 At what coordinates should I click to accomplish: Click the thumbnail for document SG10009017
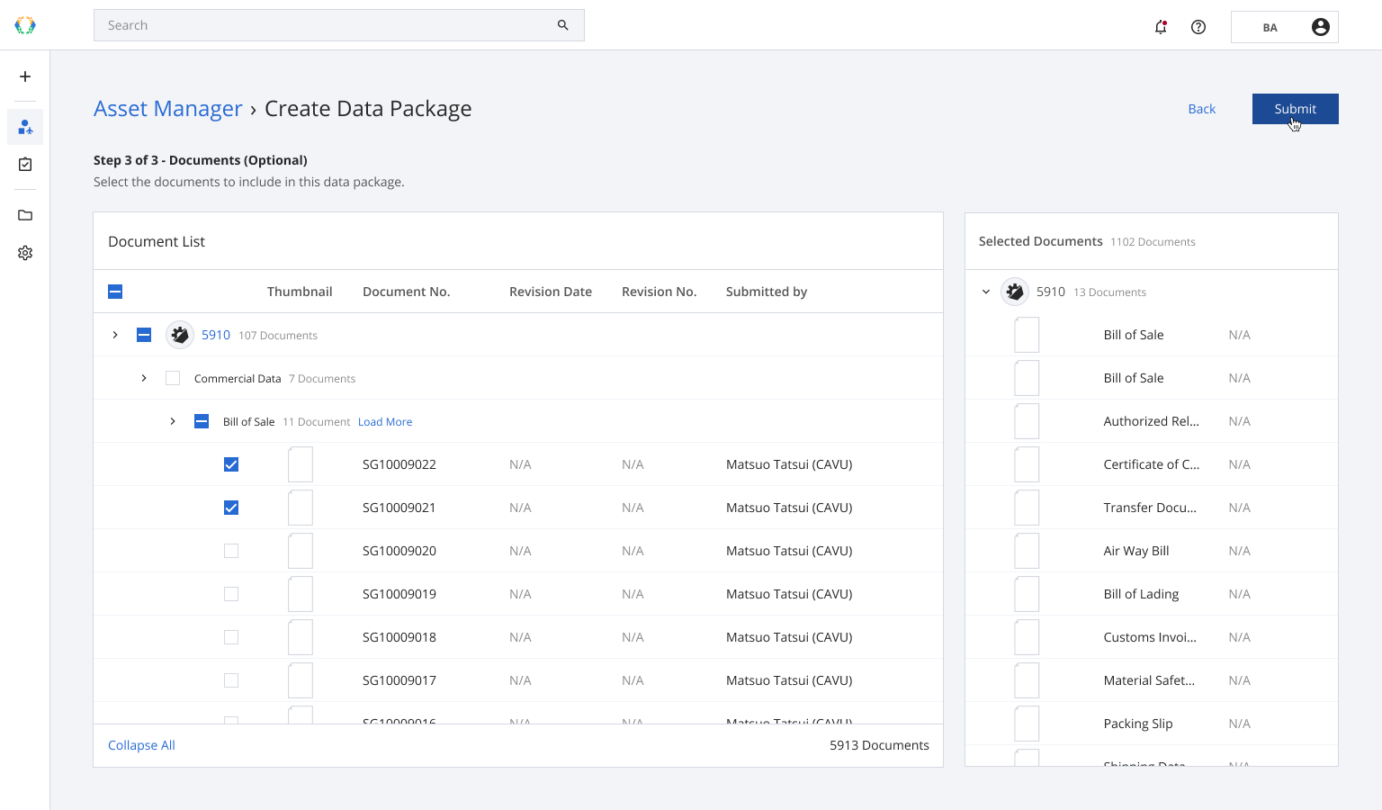tap(301, 680)
